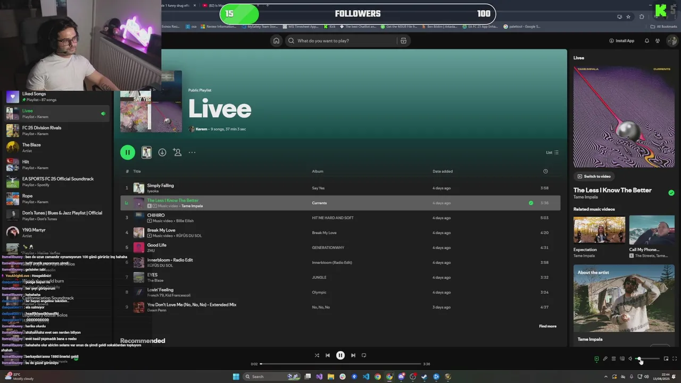Open Discord from the taskbar
This screenshot has width=681, height=383.
pos(401,377)
